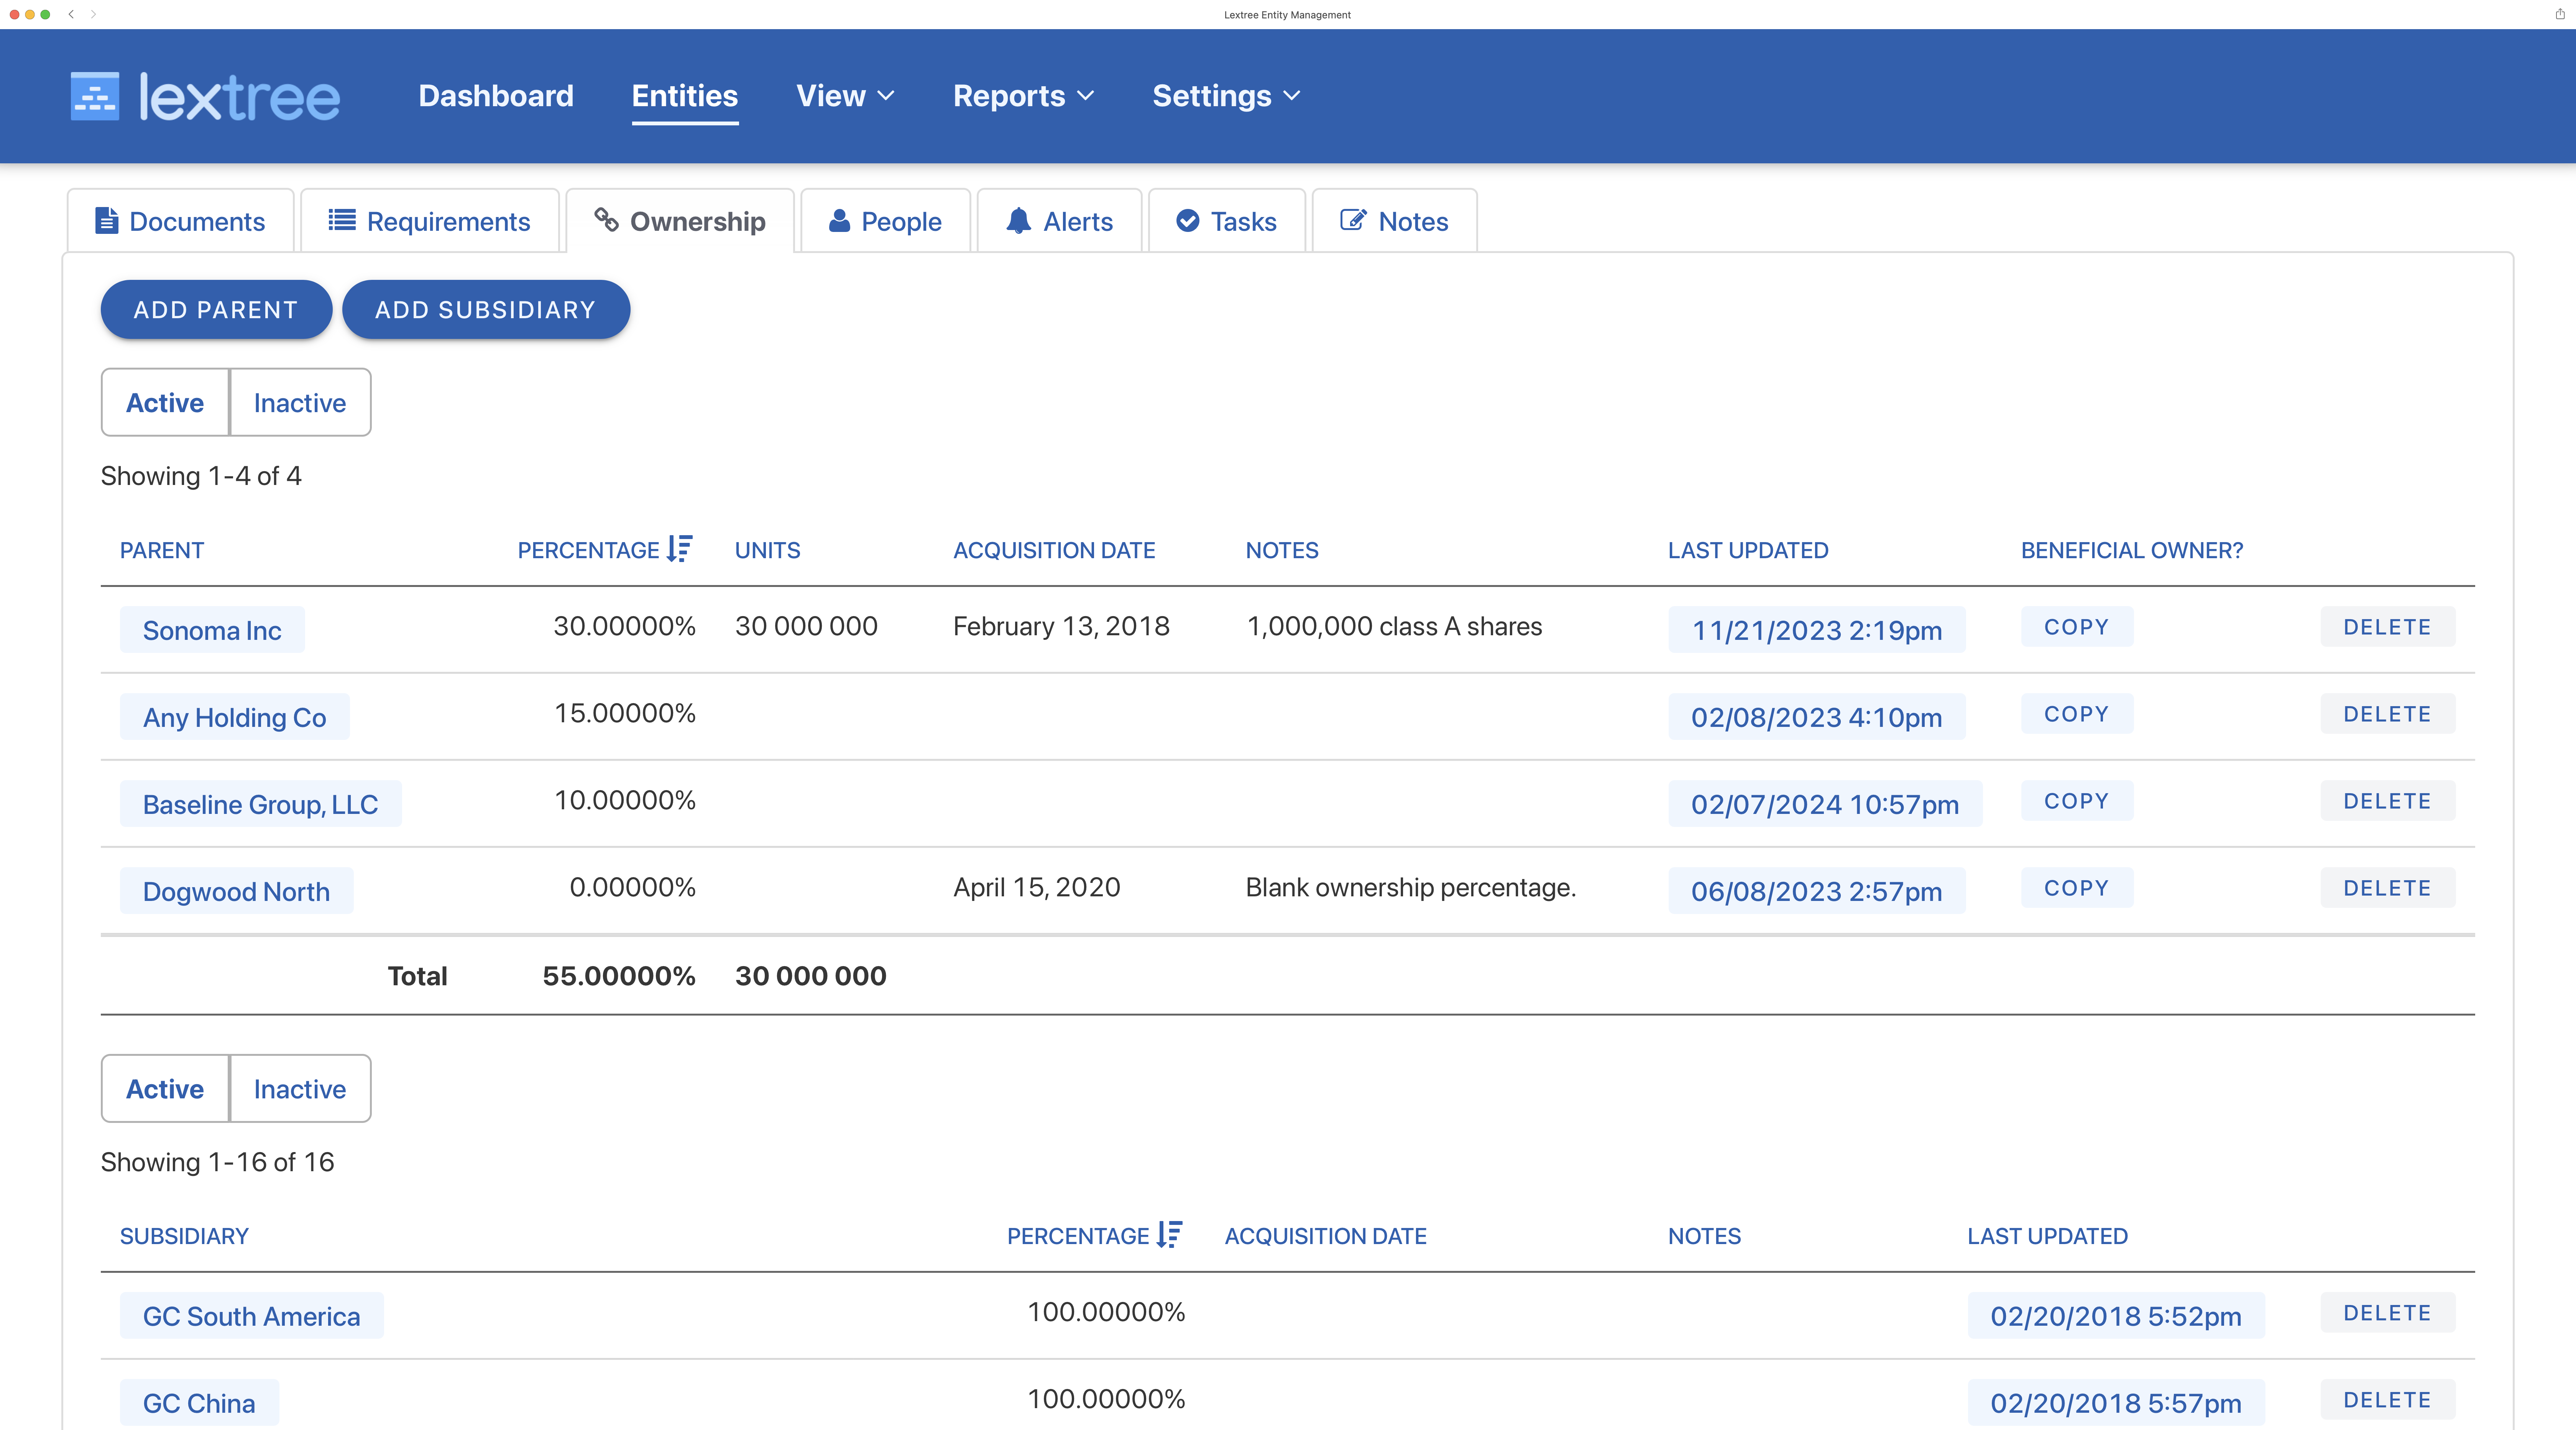This screenshot has width=2576, height=1430.
Task: Select Inactive filter for parents
Action: pos(300,402)
